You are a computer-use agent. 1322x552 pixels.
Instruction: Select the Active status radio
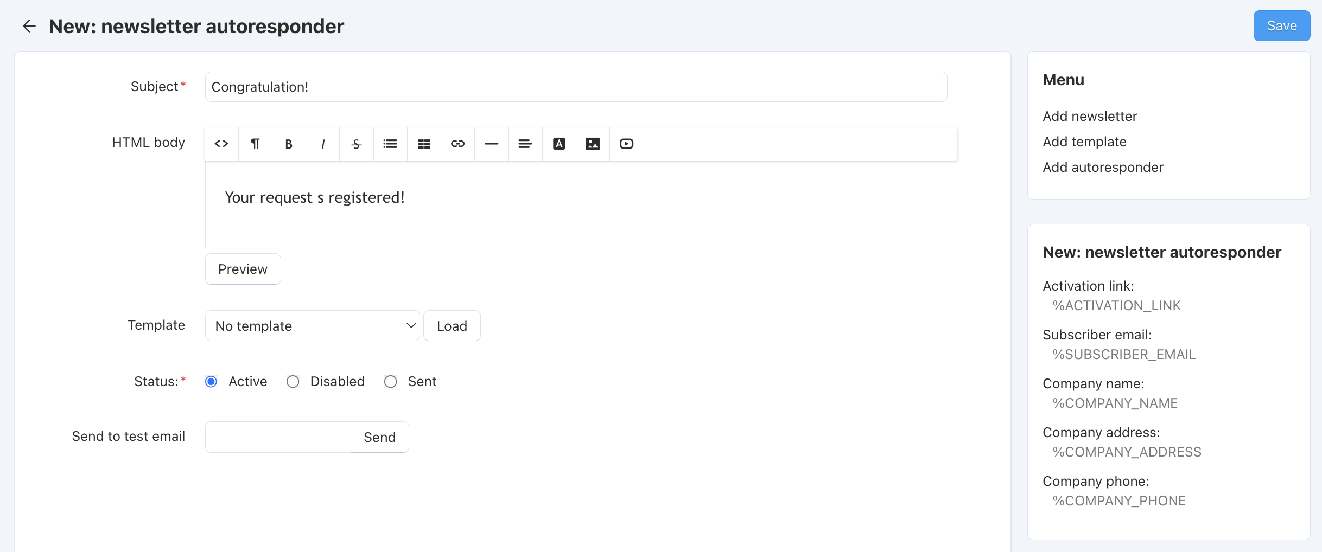211,382
